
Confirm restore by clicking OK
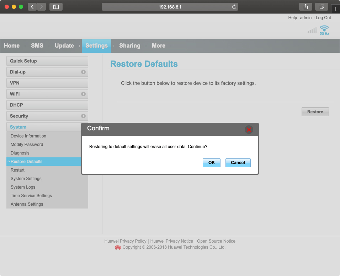tap(211, 162)
